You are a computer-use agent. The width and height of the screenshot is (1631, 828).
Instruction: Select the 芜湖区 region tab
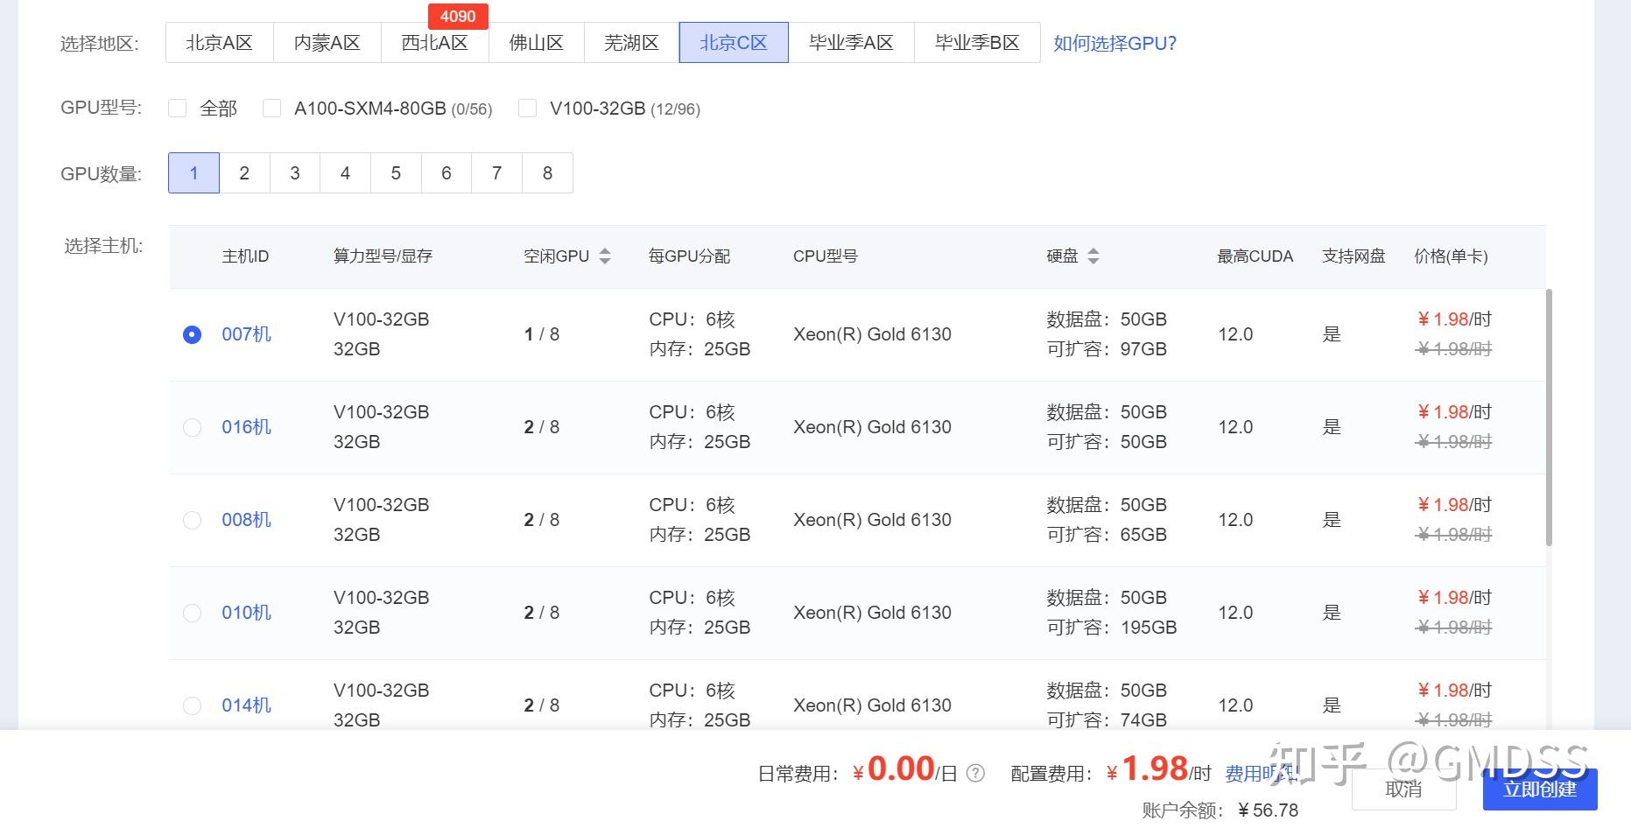tap(630, 41)
